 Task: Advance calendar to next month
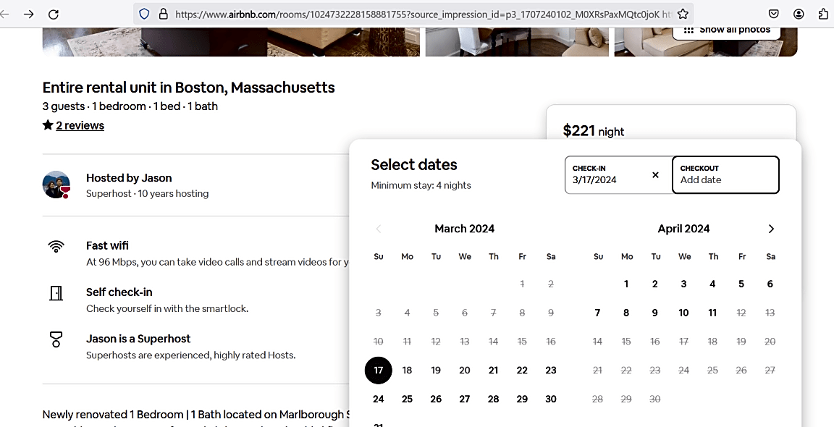(771, 229)
